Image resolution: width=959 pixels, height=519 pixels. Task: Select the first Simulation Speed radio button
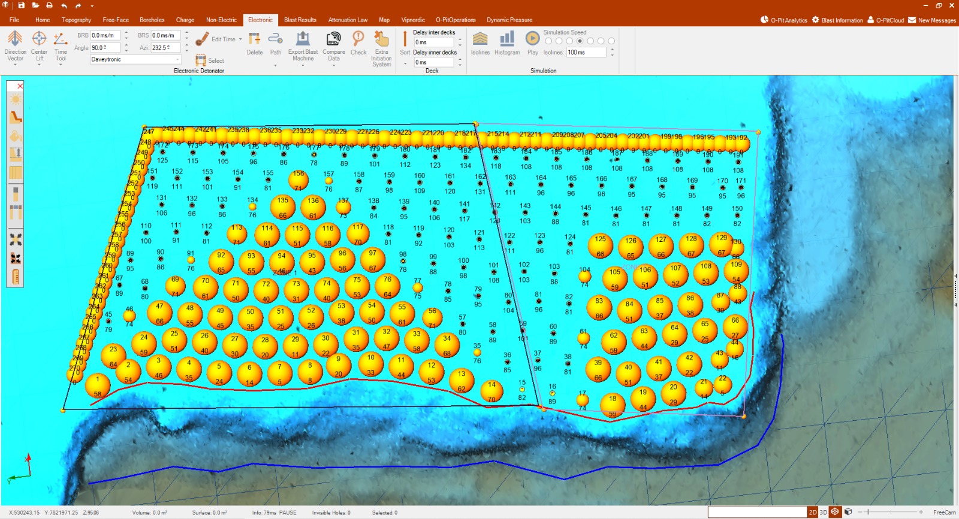tap(548, 41)
